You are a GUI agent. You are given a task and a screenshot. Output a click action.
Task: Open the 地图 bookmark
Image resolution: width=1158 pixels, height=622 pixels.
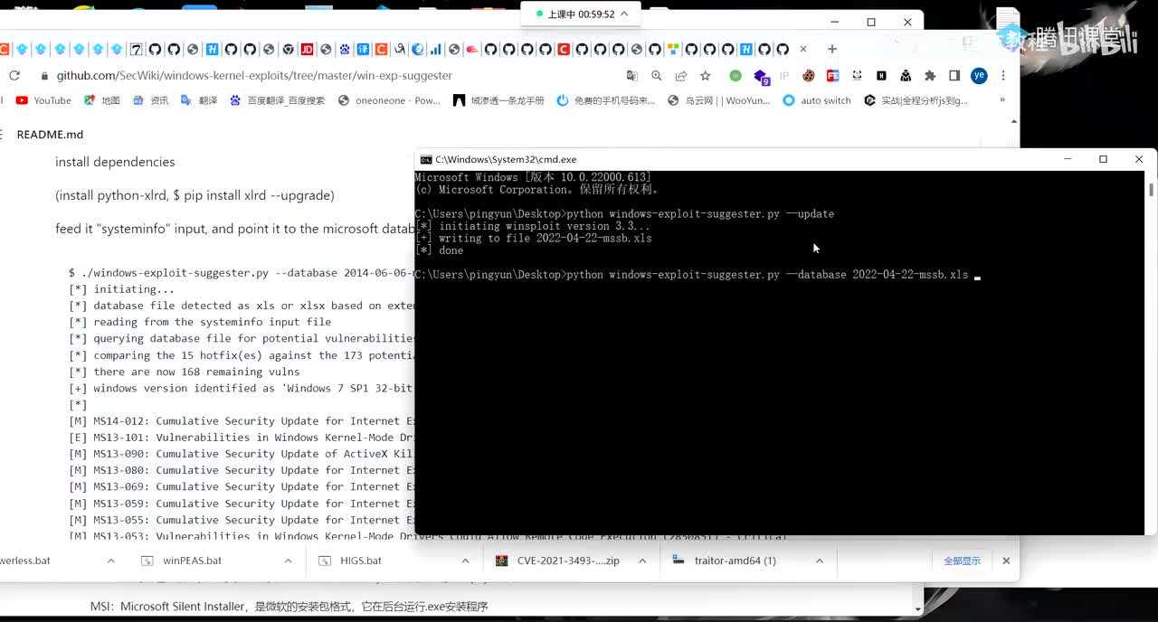click(101, 100)
